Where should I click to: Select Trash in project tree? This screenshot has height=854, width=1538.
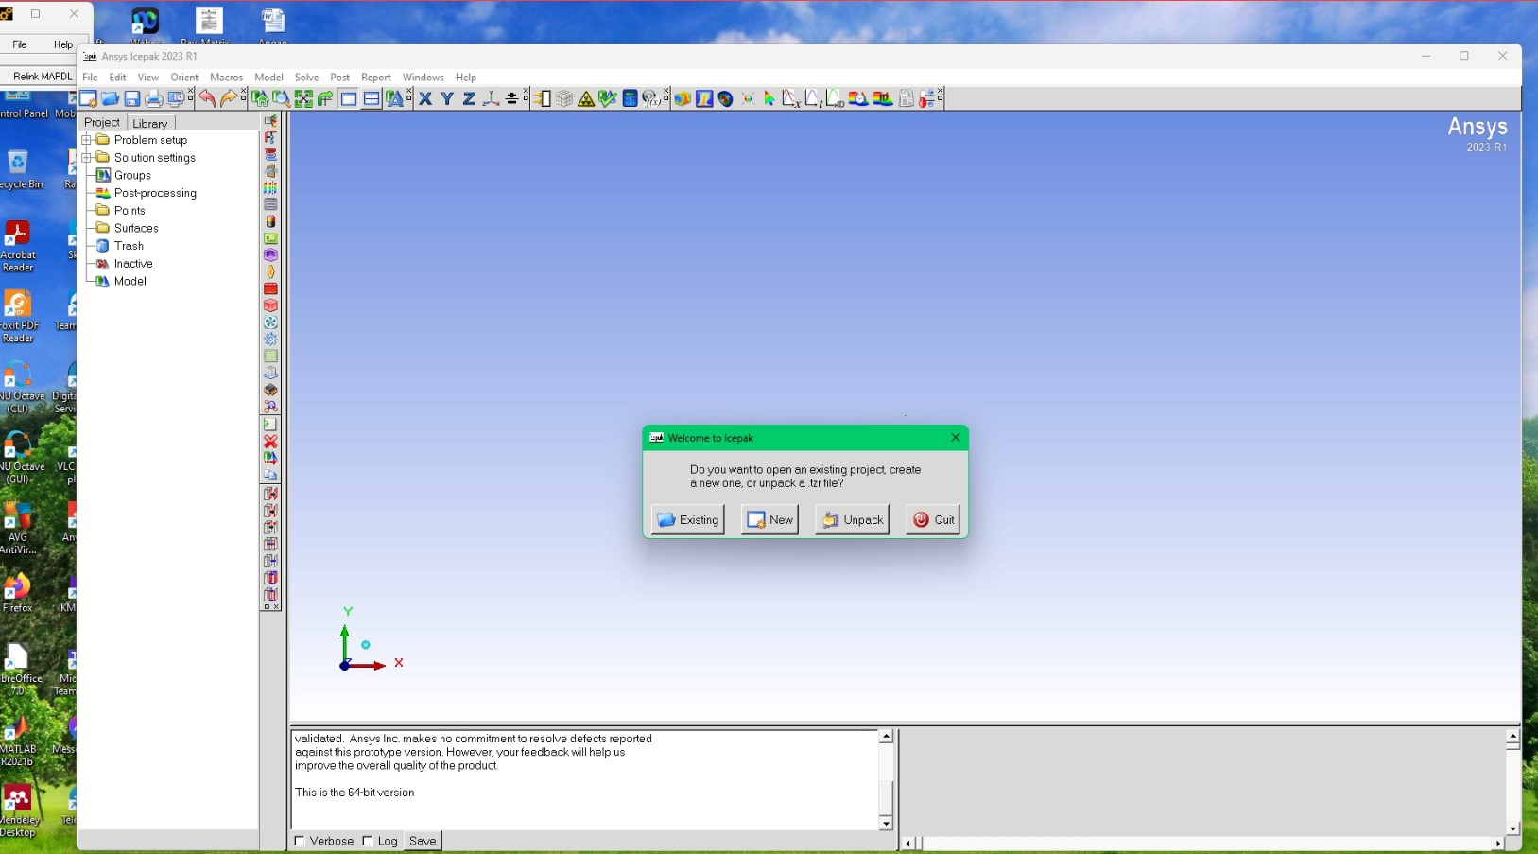129,246
